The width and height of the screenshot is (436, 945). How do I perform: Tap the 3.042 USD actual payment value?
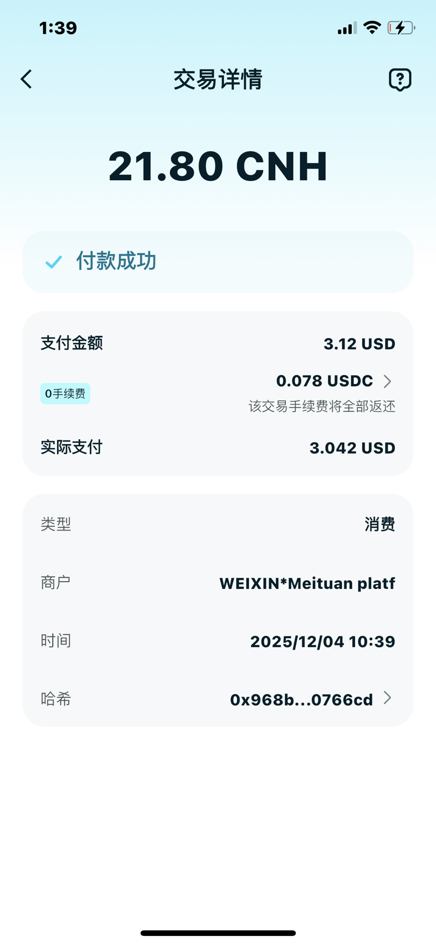click(x=352, y=448)
